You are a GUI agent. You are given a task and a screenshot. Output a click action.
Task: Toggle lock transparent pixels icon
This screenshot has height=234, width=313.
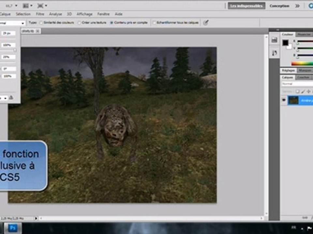[297, 92]
